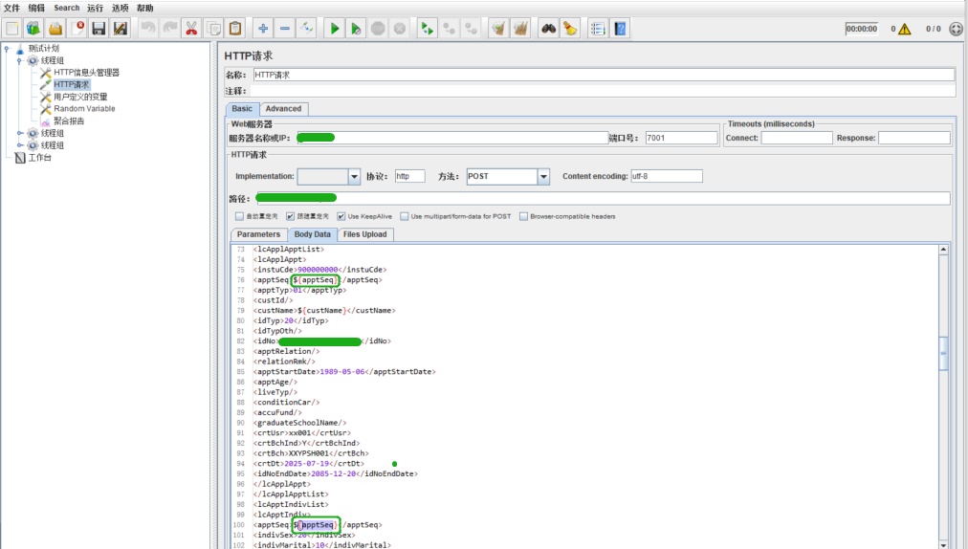Open the 编辑 menu
The width and height of the screenshot is (968, 549).
36,8
